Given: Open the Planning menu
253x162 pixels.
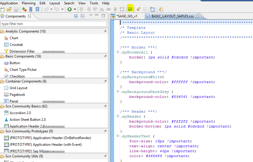Looking at the screenshot, I should tap(29, 3).
